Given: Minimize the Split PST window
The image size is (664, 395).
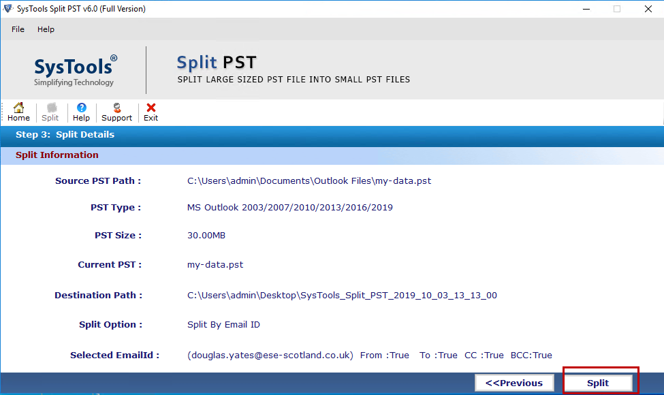Looking at the screenshot, I should pos(586,9).
